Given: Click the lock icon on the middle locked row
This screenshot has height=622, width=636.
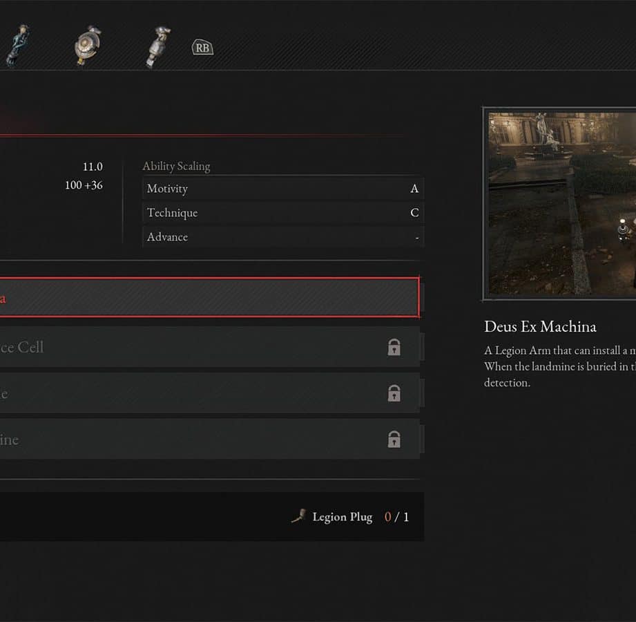Looking at the screenshot, I should tap(394, 393).
